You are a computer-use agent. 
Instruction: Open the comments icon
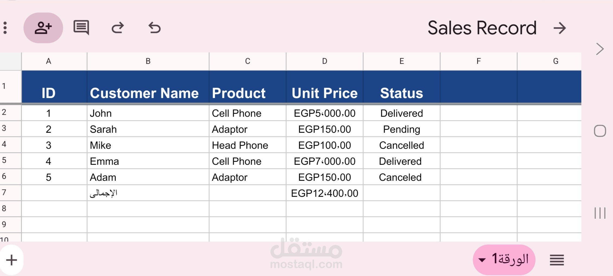tap(81, 27)
